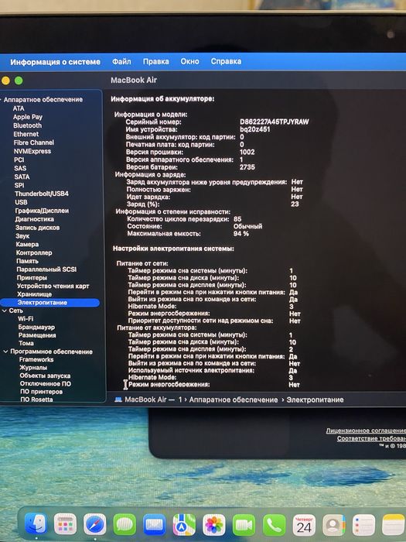Image resolution: width=406 pixels, height=542 pixels.
Task: Select ПО принтеров in the sidebar
Action: 42,392
